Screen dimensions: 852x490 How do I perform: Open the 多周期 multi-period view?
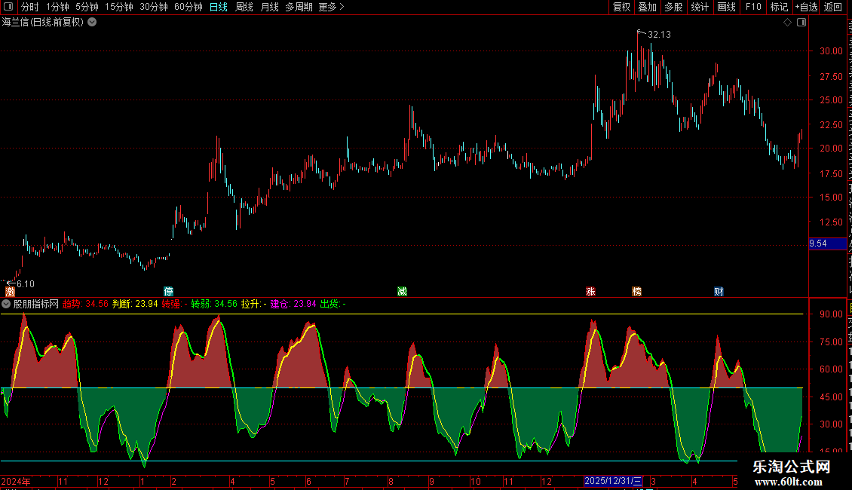click(x=299, y=7)
